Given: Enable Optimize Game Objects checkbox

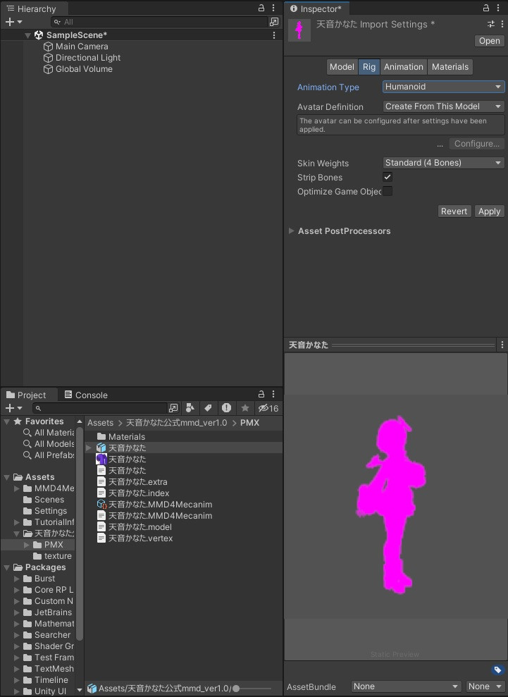Looking at the screenshot, I should [388, 191].
